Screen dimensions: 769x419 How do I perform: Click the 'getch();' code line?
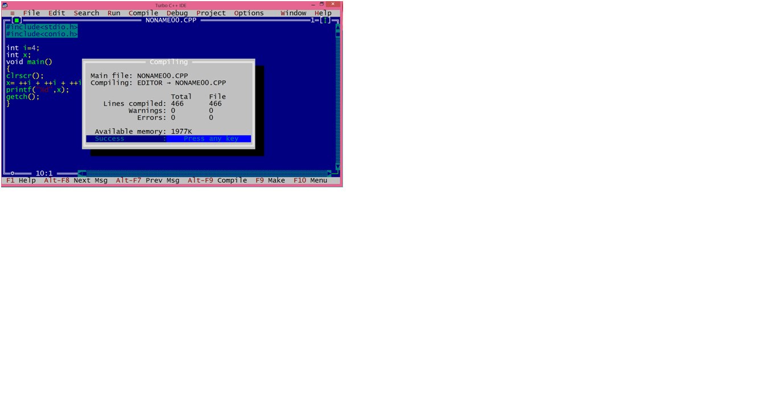(x=23, y=97)
